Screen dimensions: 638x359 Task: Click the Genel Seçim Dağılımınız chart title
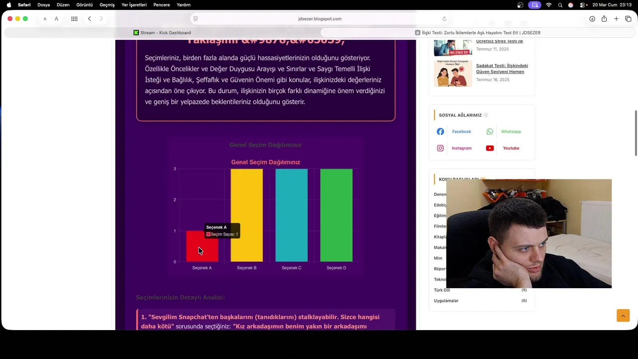tap(266, 163)
